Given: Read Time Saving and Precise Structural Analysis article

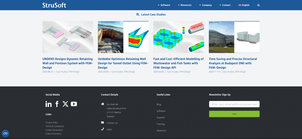Looking at the screenshot, I should (233, 63).
